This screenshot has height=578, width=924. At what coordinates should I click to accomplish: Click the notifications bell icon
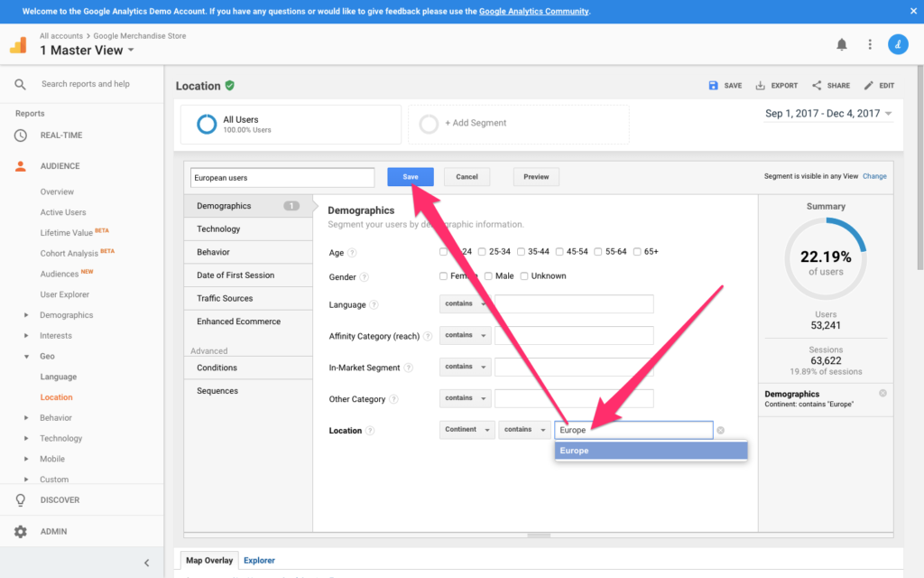[x=842, y=44]
